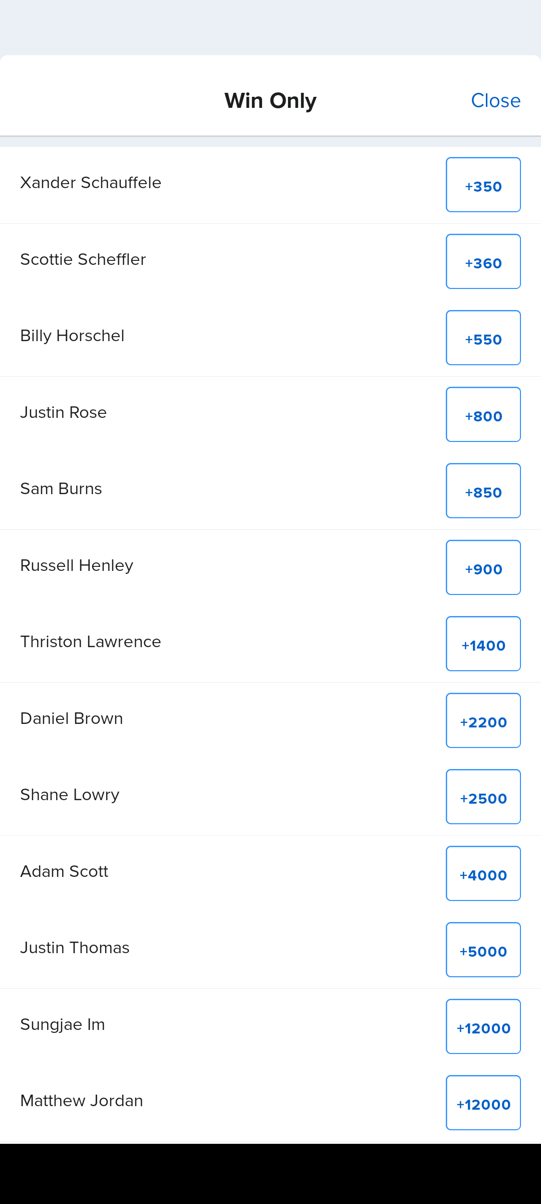
Task: Click the Scottie Scheffler player name
Action: point(83,260)
